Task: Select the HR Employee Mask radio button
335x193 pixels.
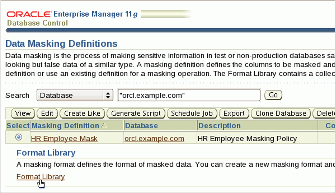Action: [x=19, y=138]
